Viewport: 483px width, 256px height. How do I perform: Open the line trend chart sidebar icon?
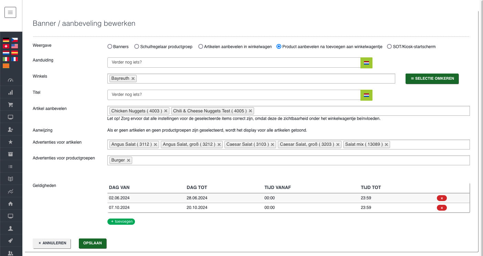(10, 191)
